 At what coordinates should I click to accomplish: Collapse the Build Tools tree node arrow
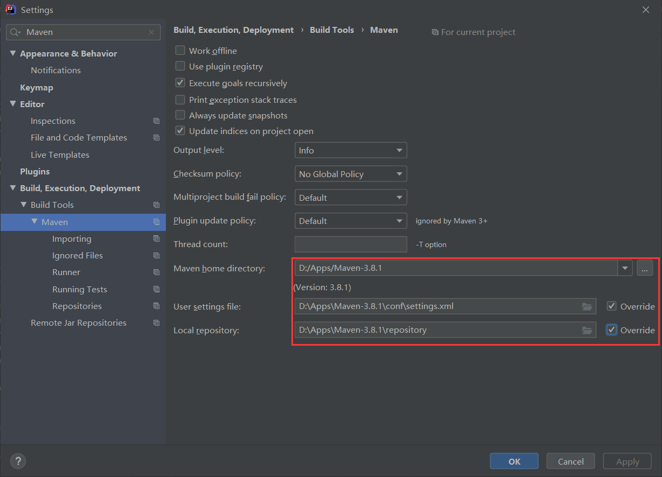click(24, 205)
